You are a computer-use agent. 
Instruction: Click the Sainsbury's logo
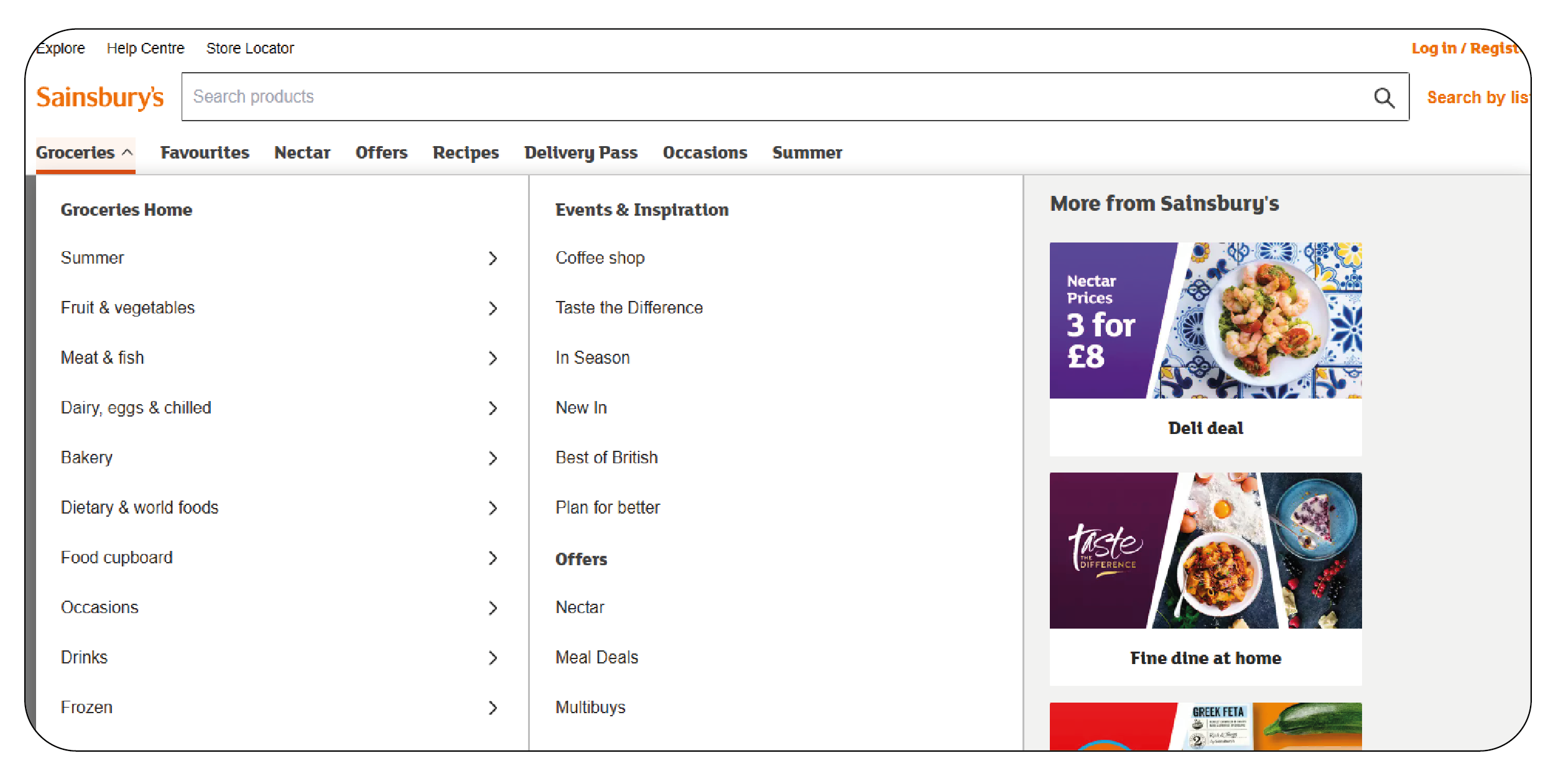pyautogui.click(x=99, y=96)
